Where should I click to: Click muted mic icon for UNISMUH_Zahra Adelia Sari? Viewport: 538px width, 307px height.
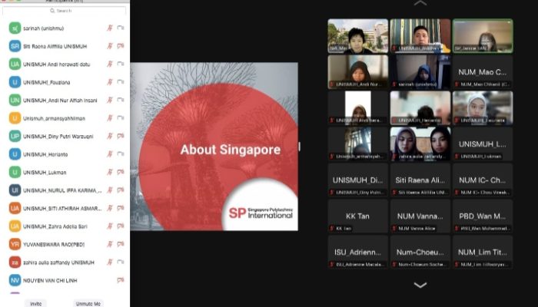pos(111,226)
